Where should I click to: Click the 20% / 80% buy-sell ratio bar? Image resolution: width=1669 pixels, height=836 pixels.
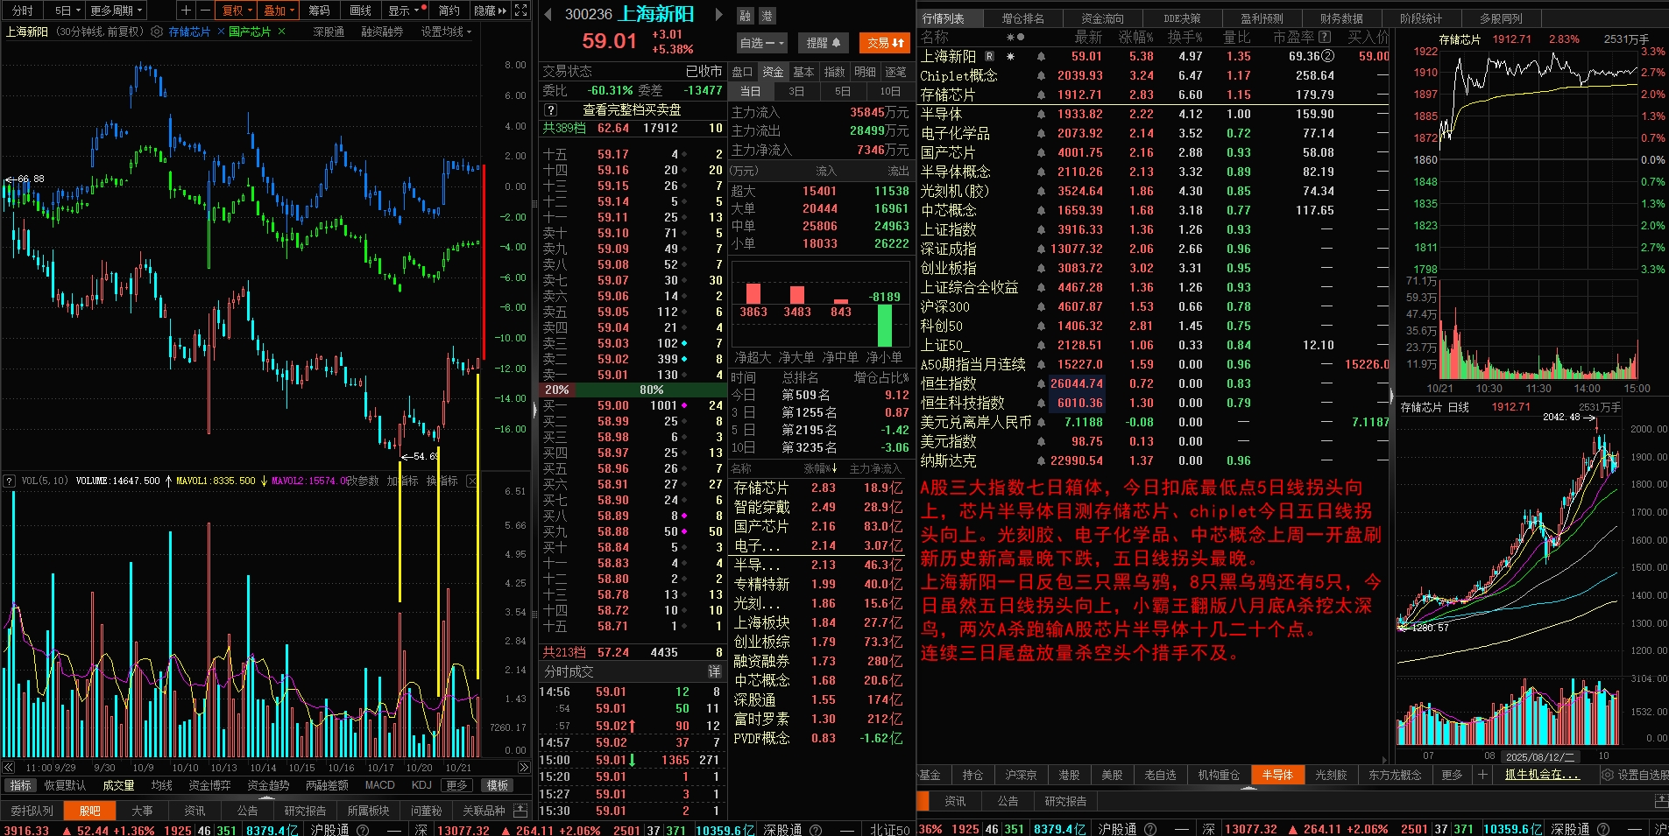tap(633, 390)
